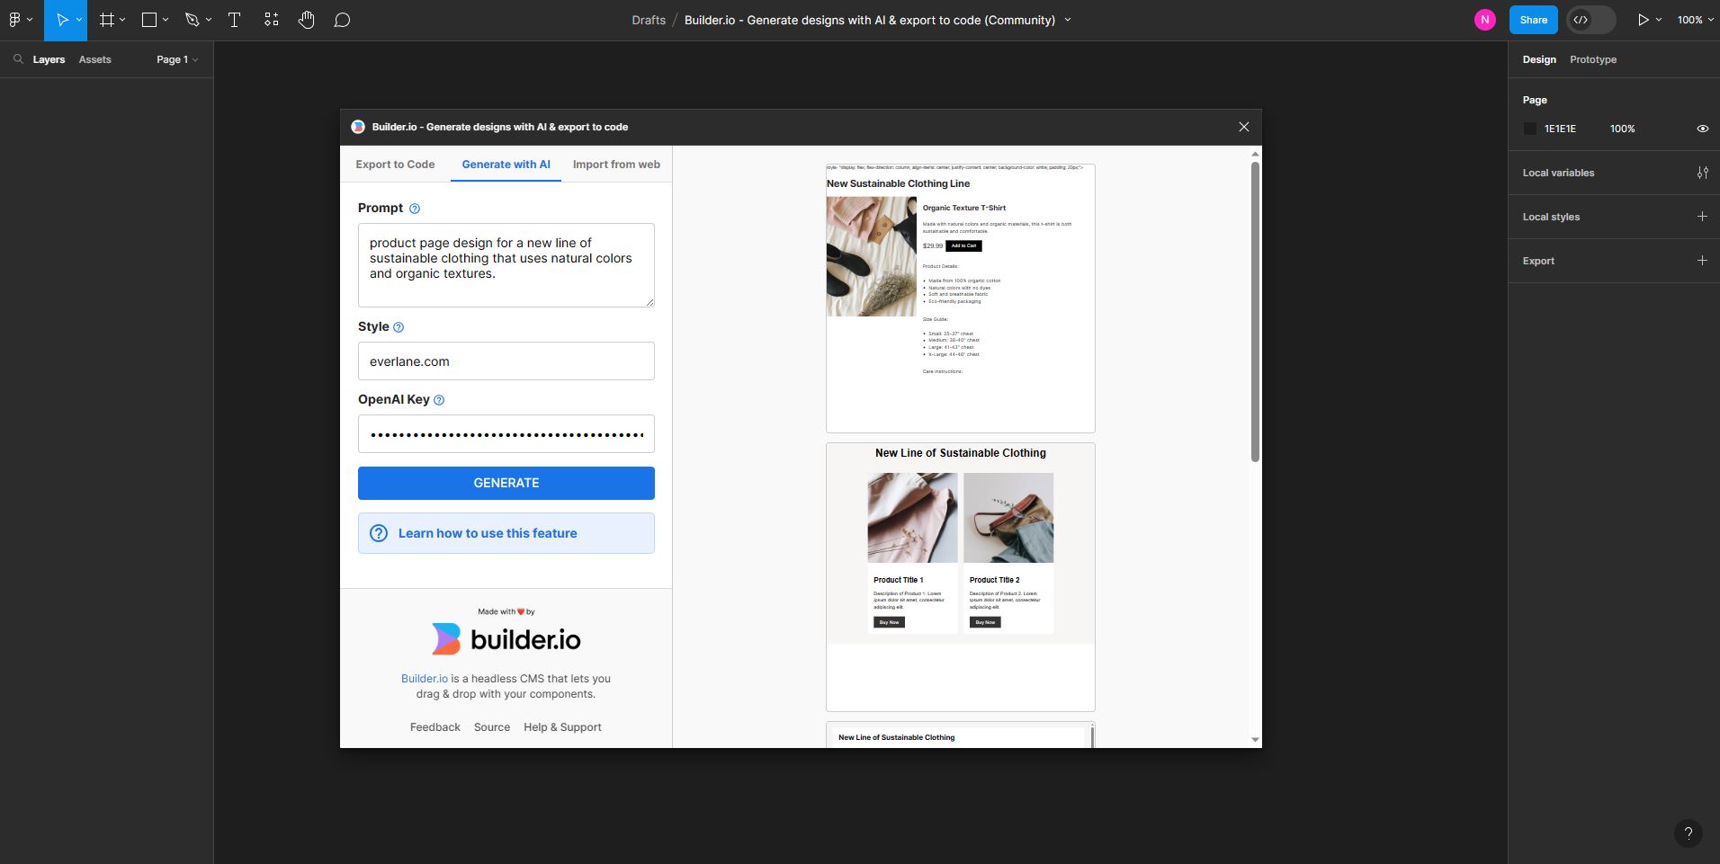Image resolution: width=1720 pixels, height=864 pixels.
Task: Click the page opacity 100% value
Action: click(x=1622, y=129)
